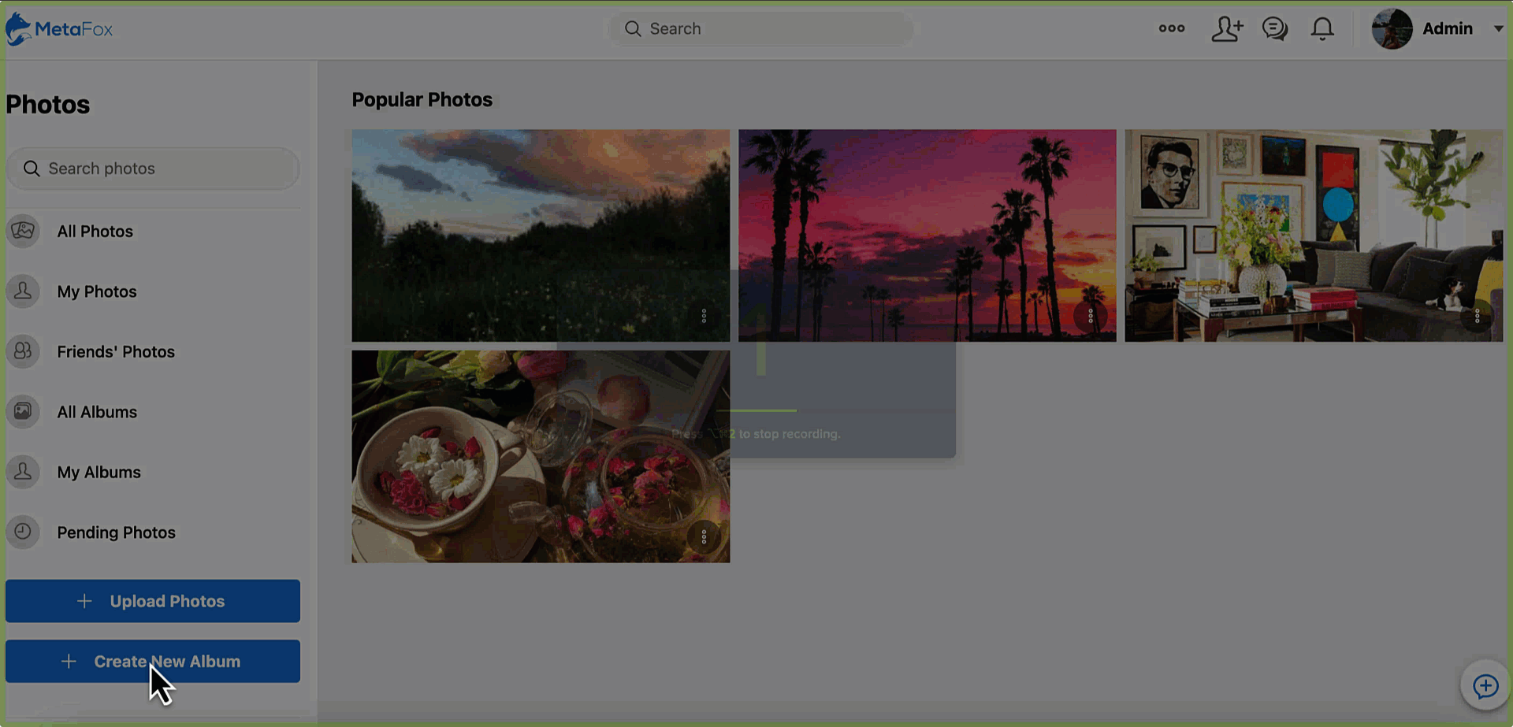Expand the Admin account dropdown arrow
1513x727 pixels.
[1498, 28]
